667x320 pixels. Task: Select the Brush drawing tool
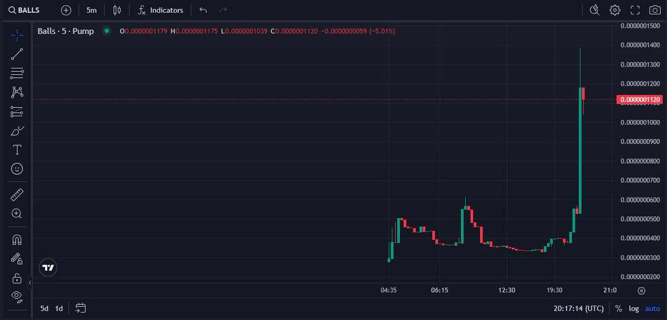(17, 131)
